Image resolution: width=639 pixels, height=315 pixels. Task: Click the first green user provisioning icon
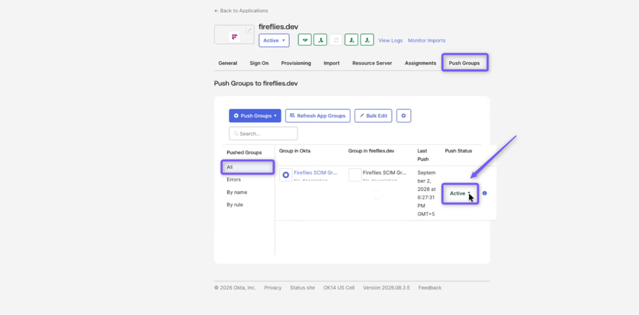[x=320, y=40]
